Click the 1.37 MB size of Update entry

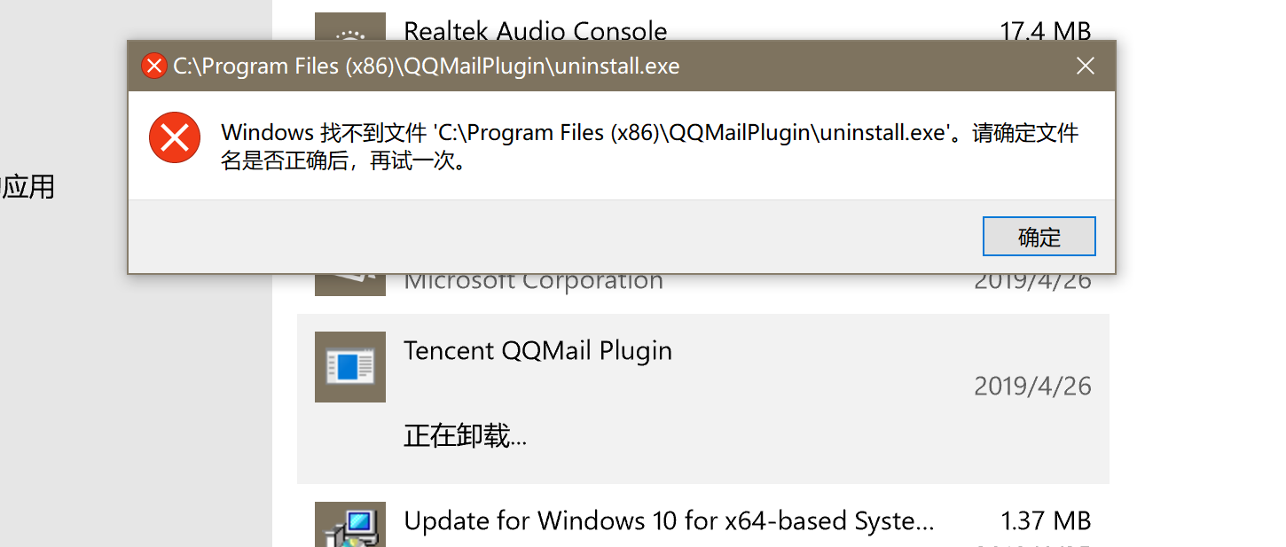click(1046, 520)
